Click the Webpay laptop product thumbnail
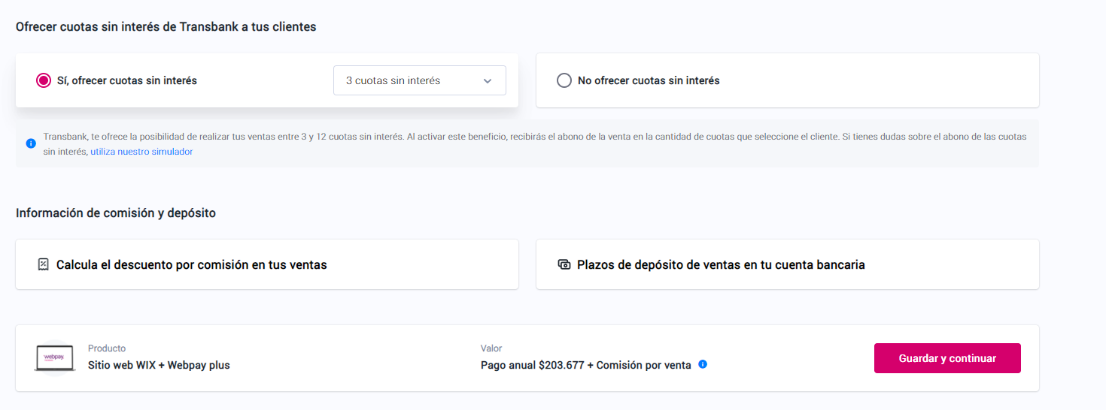This screenshot has width=1106, height=410. [x=55, y=358]
